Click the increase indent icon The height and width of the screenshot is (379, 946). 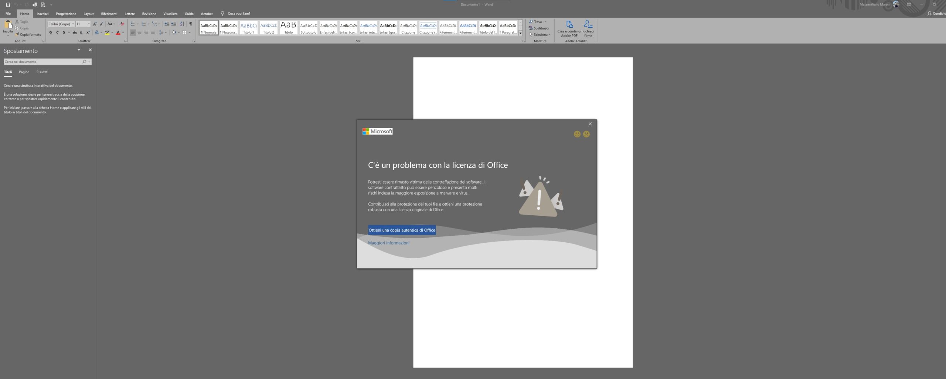173,24
